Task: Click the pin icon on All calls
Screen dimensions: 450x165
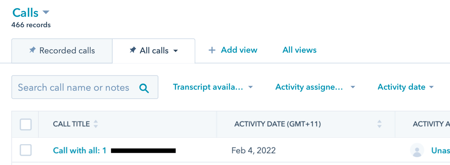Action: point(133,50)
